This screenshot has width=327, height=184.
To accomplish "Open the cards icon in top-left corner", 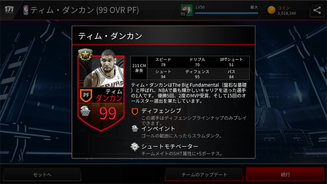I will [x=9, y=10].
